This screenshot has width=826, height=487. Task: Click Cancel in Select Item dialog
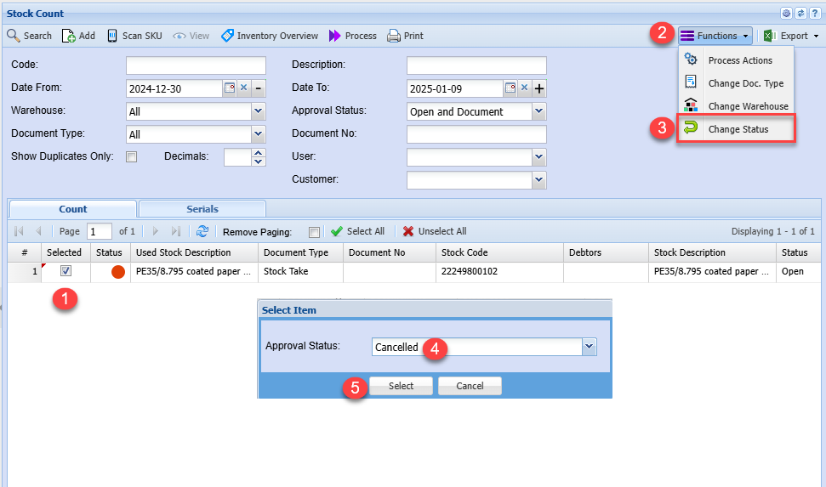coord(470,386)
